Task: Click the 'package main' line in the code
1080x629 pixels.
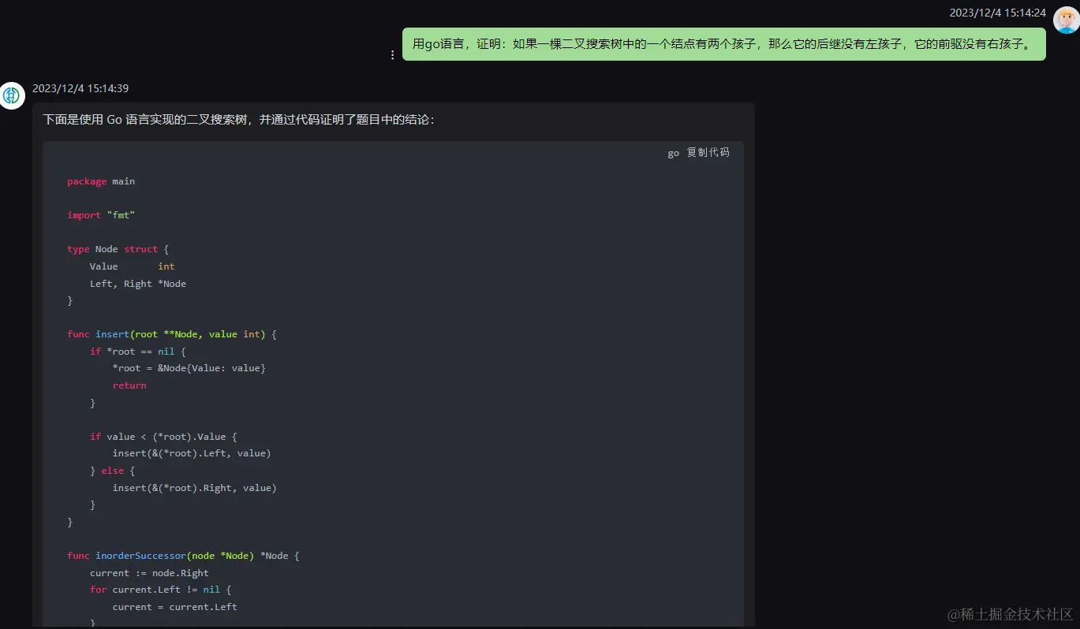Action: [100, 181]
